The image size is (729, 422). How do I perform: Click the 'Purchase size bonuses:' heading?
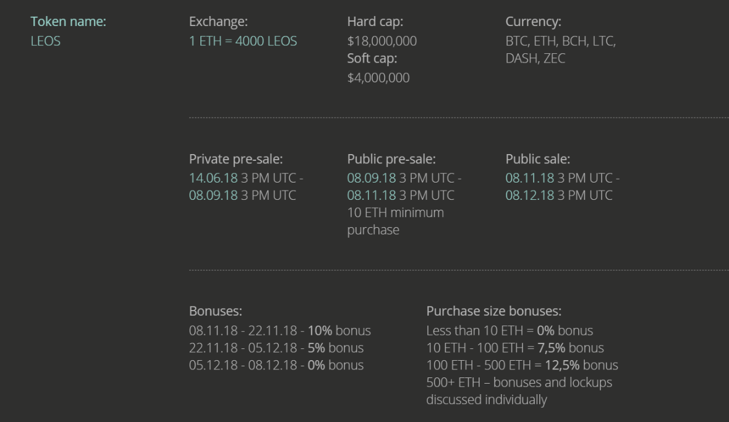493,311
